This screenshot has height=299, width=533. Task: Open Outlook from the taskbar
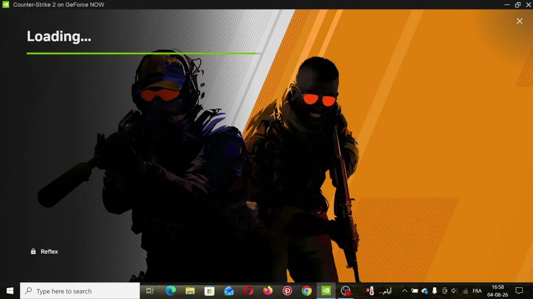point(229,291)
